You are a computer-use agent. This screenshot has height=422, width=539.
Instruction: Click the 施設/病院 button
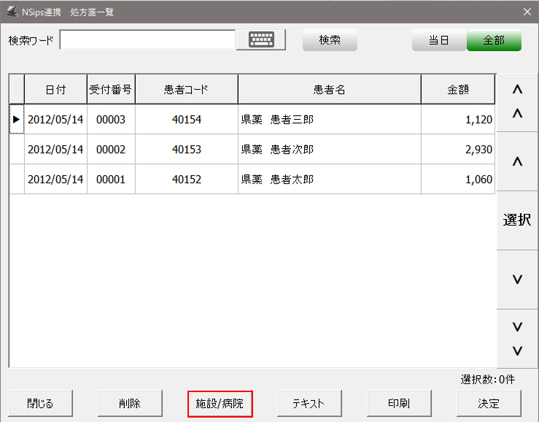point(220,403)
